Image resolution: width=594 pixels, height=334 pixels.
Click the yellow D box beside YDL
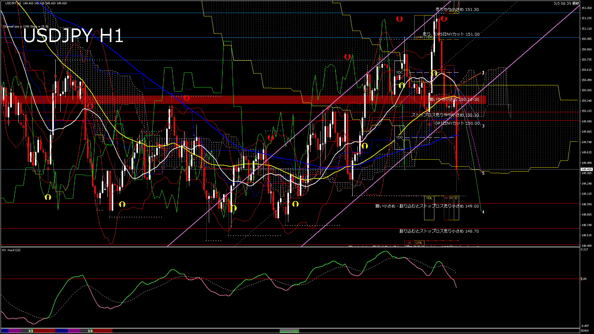[x=456, y=198]
